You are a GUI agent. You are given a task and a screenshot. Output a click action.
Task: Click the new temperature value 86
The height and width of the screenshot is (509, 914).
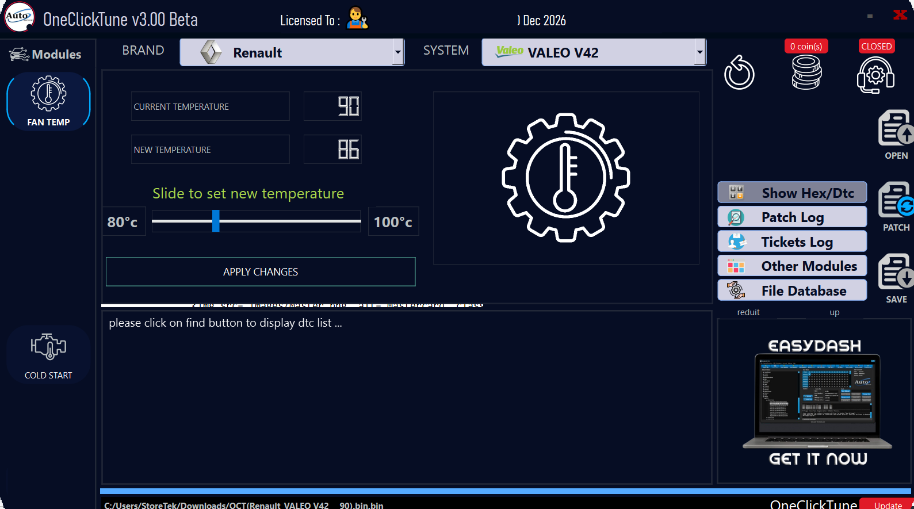pos(348,150)
